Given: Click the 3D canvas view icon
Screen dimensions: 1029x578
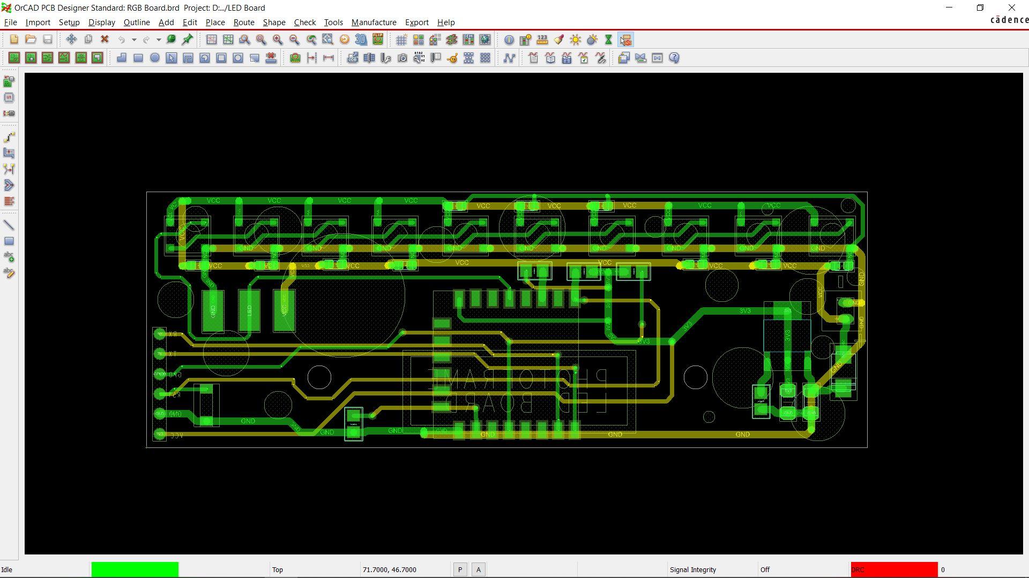Looking at the screenshot, I should click(361, 40).
